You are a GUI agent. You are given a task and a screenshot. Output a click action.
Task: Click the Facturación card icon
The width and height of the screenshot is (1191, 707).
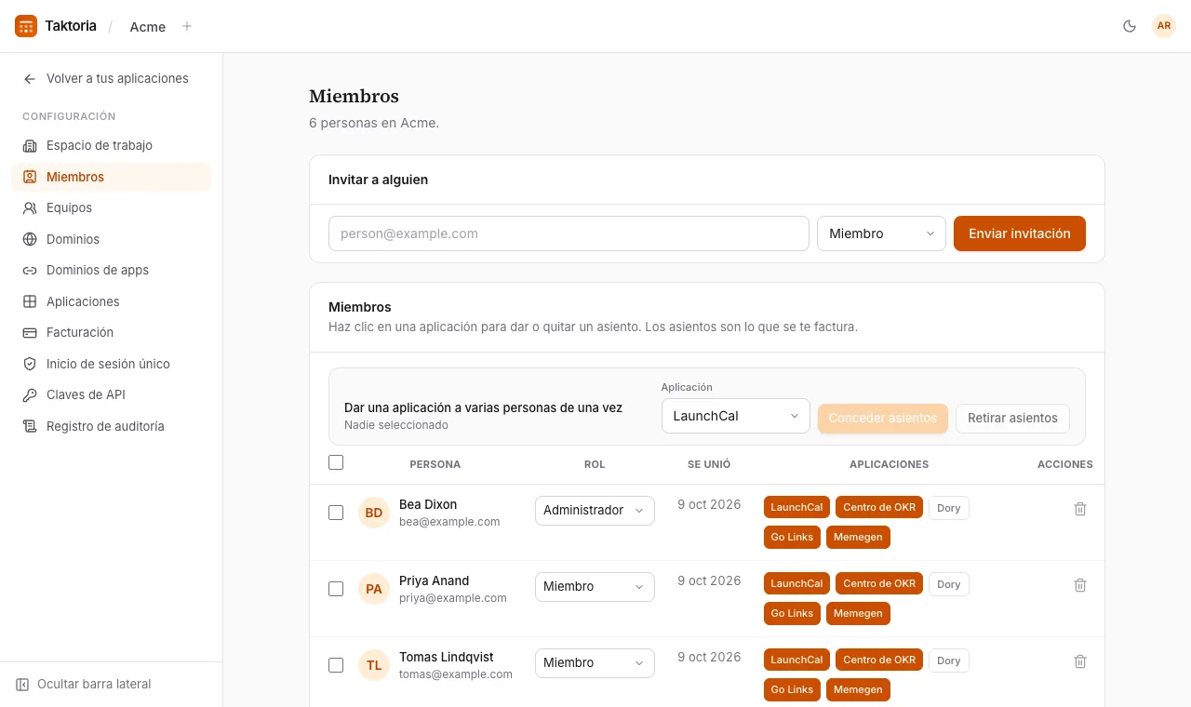[30, 332]
